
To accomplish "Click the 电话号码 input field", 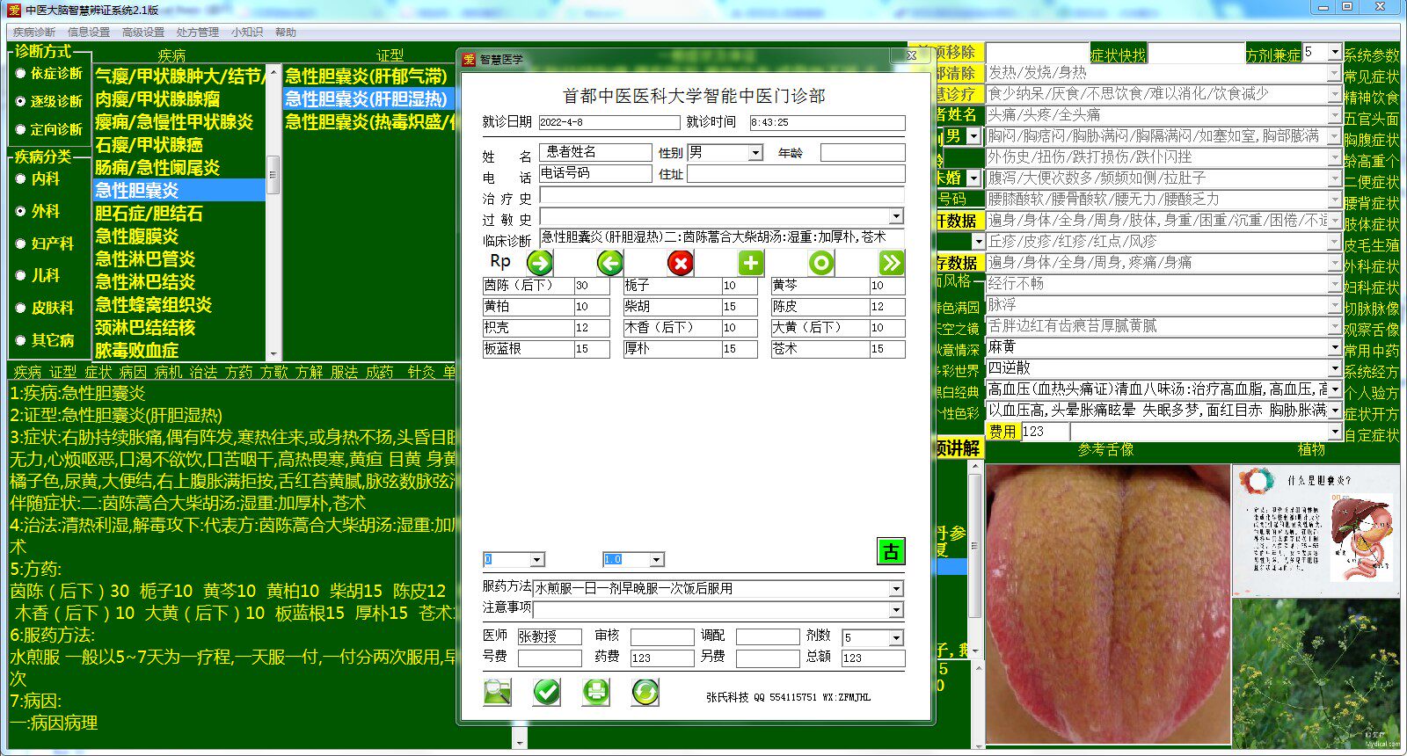I will [x=594, y=173].
